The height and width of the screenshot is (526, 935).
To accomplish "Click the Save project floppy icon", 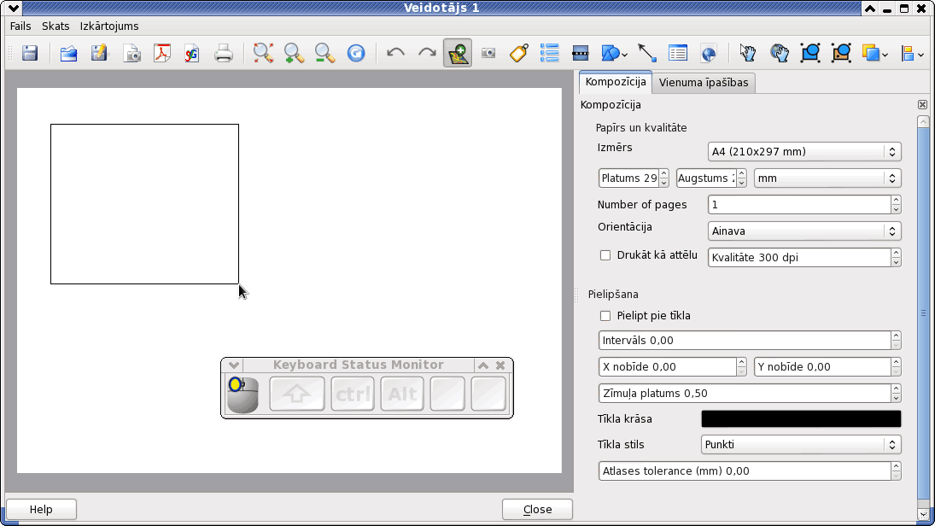I will [30, 53].
